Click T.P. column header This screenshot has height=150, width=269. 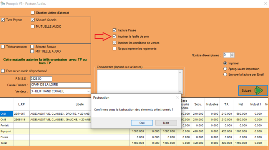(x=226, y=104)
